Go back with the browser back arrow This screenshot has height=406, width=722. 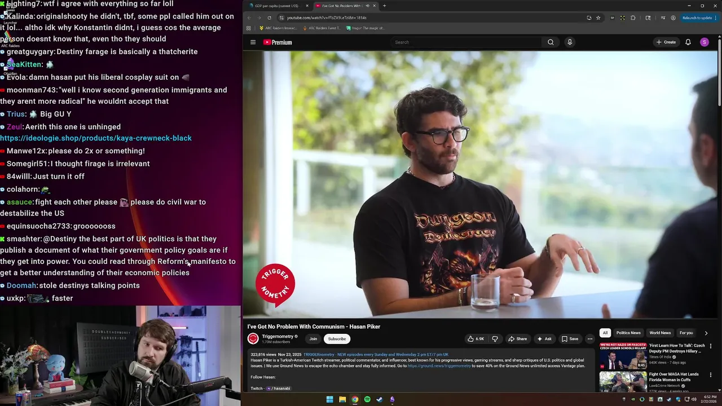pyautogui.click(x=249, y=17)
